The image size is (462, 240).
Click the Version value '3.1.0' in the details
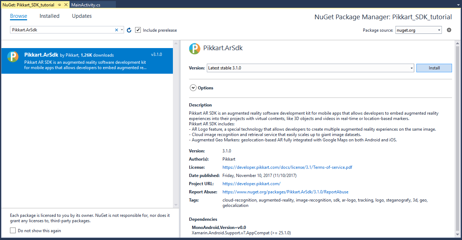[227, 151]
